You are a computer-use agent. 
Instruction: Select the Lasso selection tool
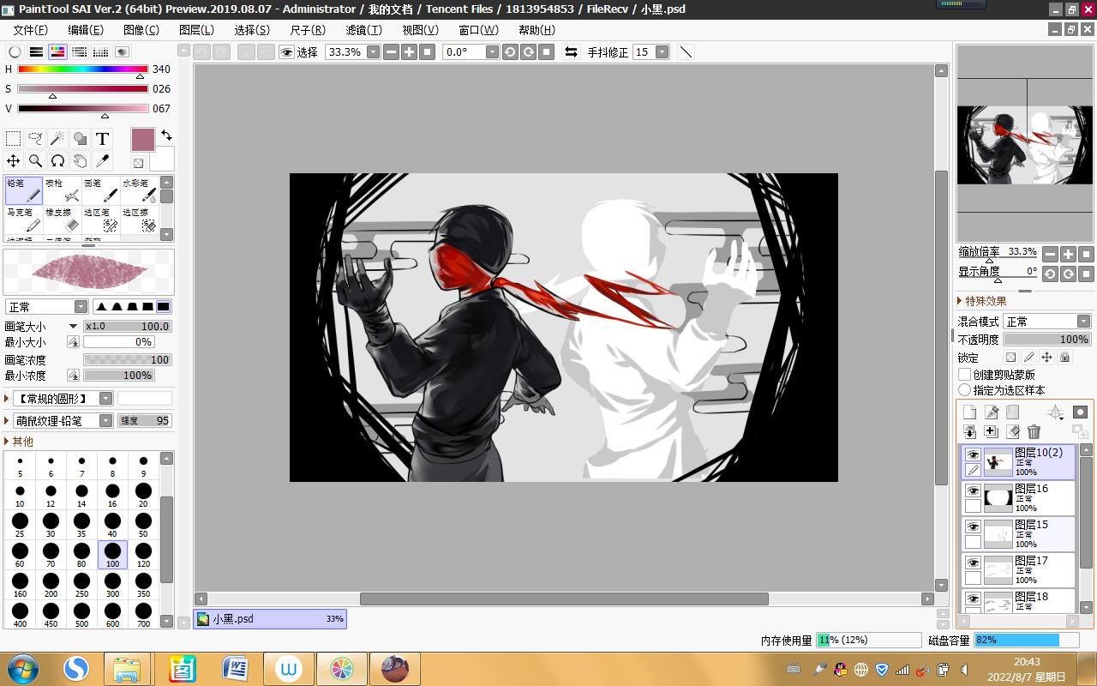[35, 138]
